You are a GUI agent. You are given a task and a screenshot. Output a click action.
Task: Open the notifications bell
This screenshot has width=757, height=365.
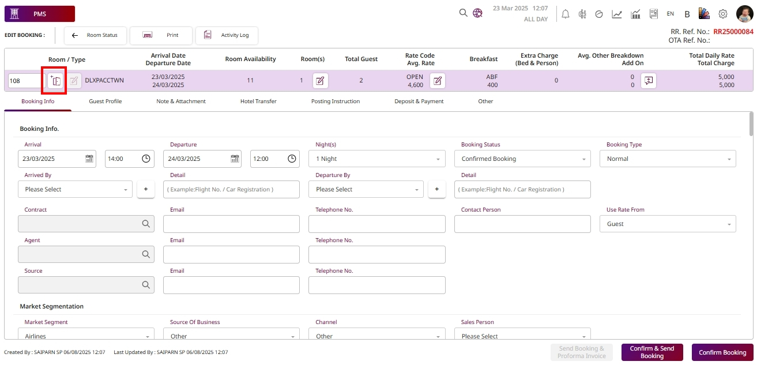click(565, 14)
